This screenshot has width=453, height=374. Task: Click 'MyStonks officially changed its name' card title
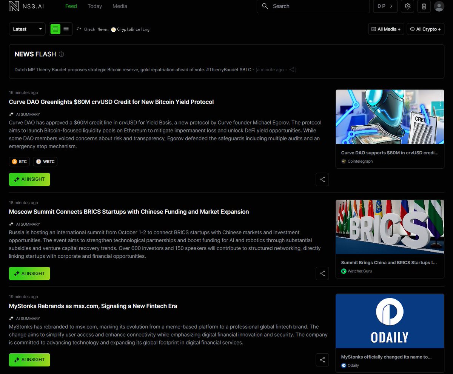pos(386,357)
